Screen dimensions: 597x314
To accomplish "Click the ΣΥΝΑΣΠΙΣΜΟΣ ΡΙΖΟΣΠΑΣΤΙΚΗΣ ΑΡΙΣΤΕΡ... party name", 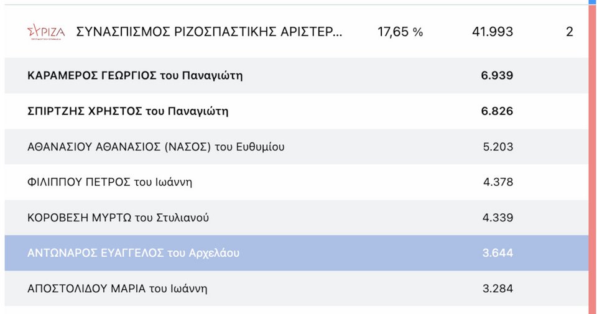I will [x=208, y=32].
